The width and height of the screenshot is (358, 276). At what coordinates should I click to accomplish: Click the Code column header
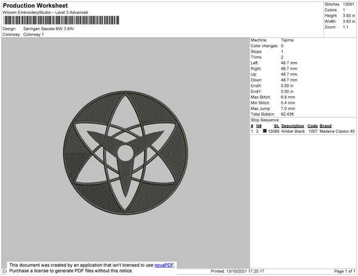point(313,126)
